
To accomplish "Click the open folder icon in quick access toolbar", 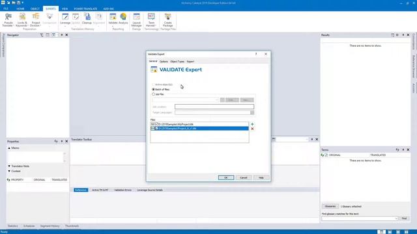I will click(14, 3).
